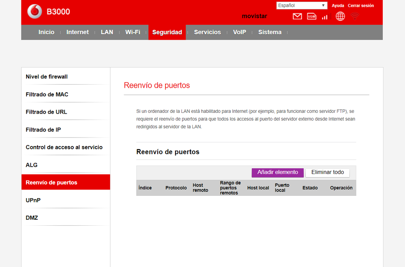The image size is (405, 267).
Task: Click the Añadir elemento button
Action: coord(277,172)
